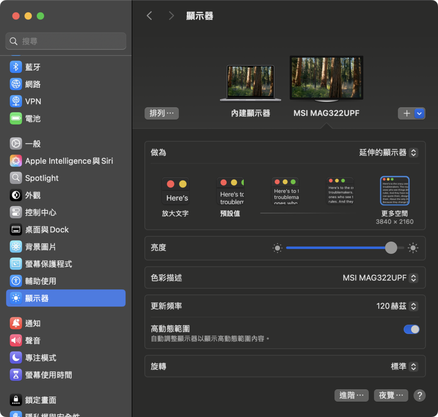Open the 聲音 speaker icon
Image resolution: width=438 pixels, height=417 pixels.
[16, 340]
